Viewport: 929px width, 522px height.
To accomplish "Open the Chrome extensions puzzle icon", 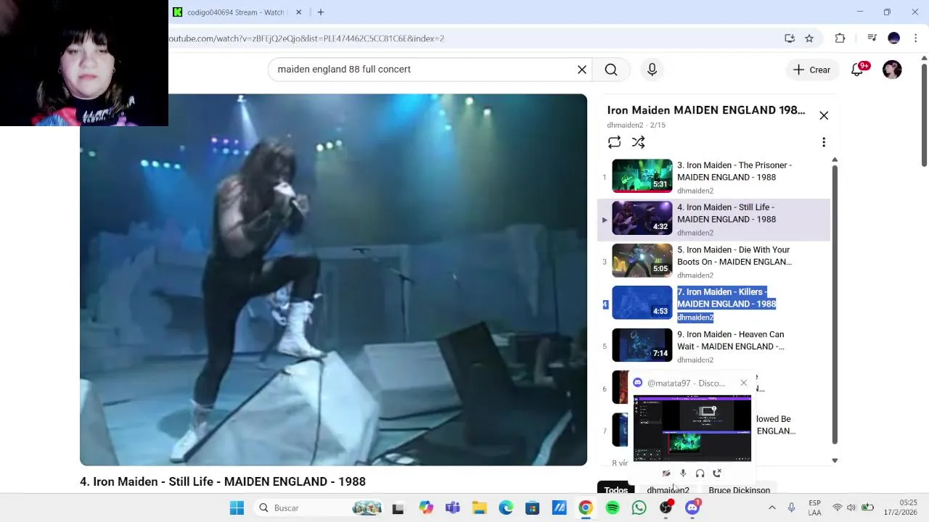I will 840,38.
